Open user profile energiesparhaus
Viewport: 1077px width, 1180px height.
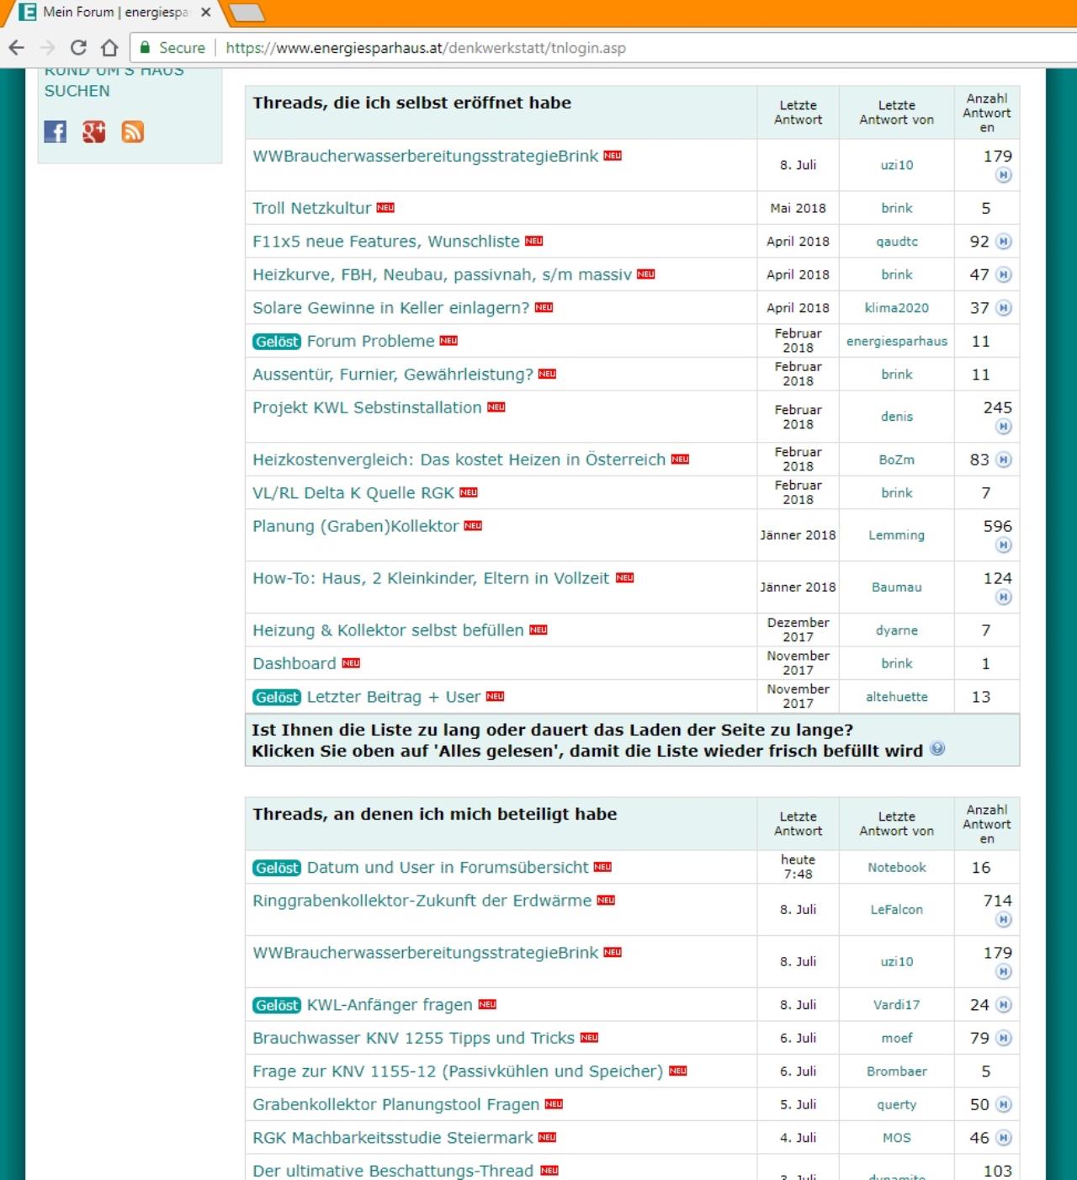coord(897,341)
